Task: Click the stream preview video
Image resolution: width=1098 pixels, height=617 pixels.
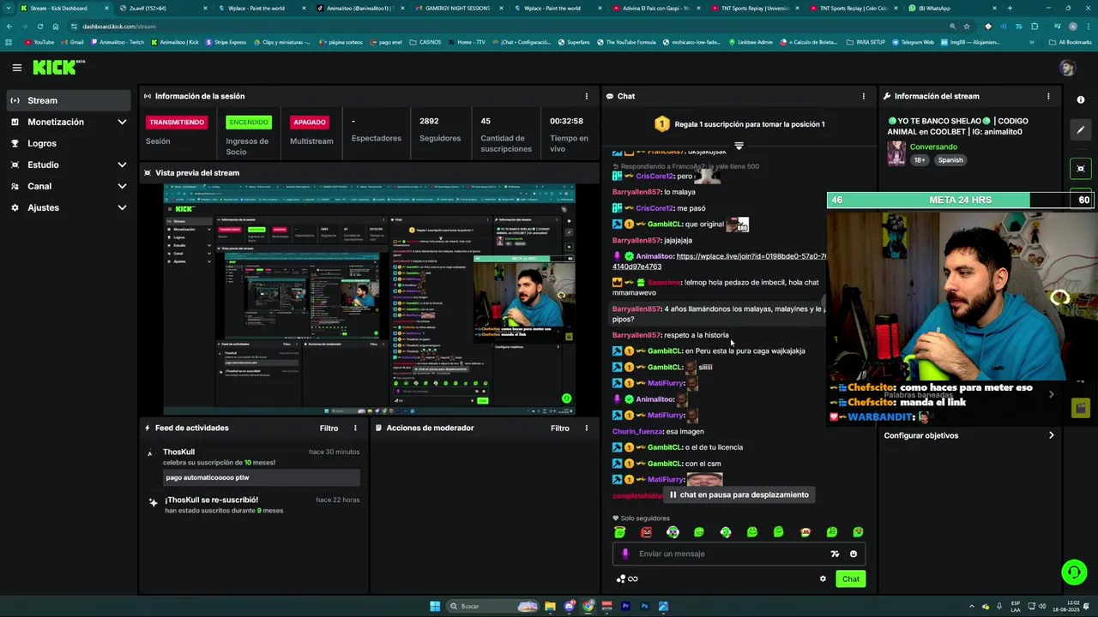Action: 369,299
